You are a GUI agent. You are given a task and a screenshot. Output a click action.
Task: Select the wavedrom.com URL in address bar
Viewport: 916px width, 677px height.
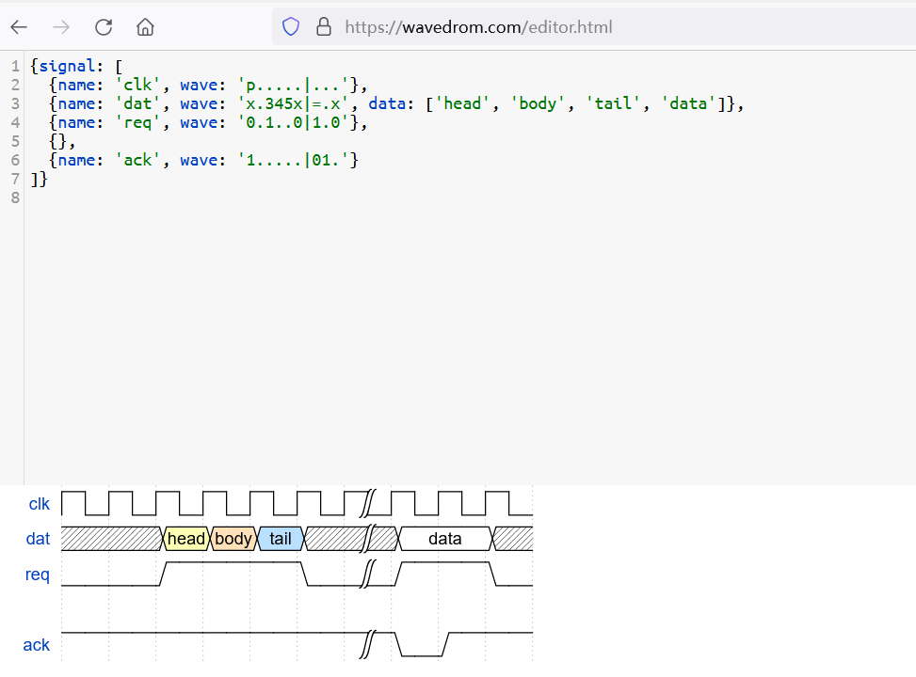478,27
